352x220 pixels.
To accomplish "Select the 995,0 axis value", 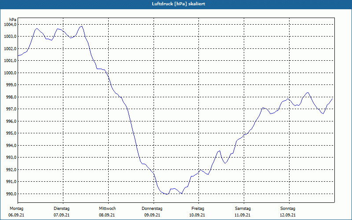I will [11, 133].
